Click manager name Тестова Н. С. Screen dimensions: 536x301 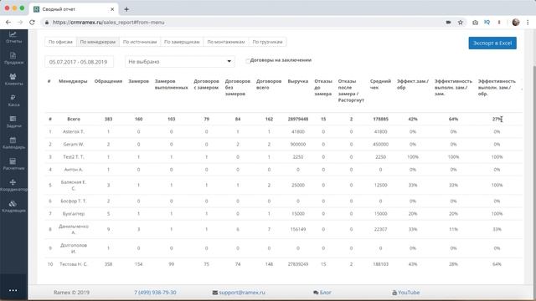tap(74, 264)
